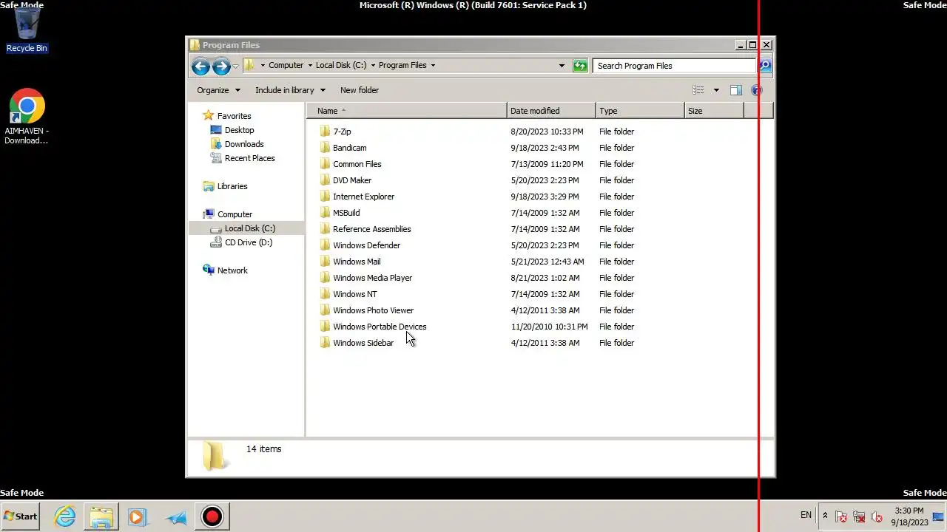This screenshot has width=947, height=532.
Task: Select the Reference Assemblies folder
Action: coord(371,229)
